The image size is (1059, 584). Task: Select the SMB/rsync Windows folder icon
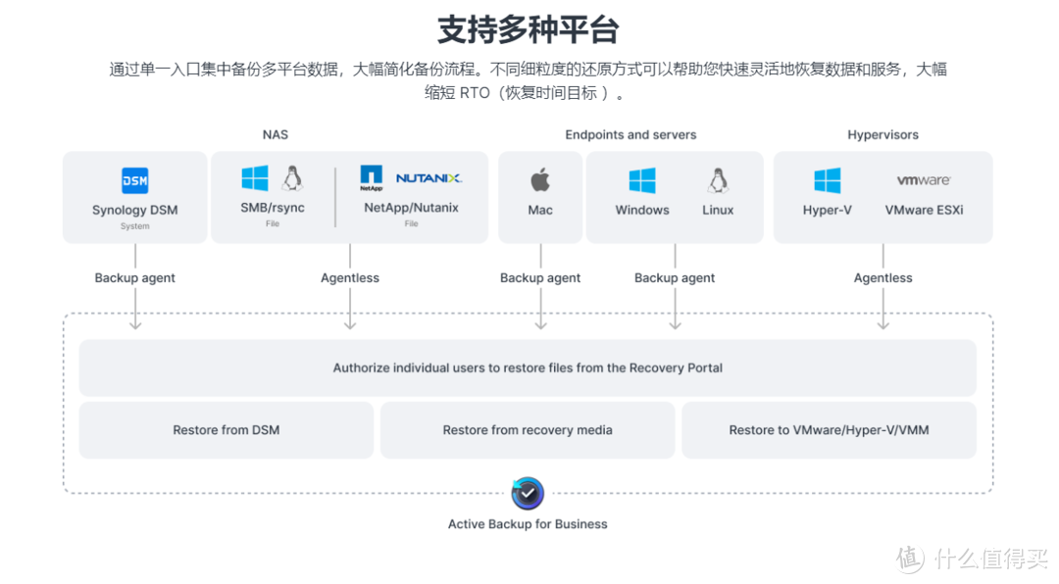click(x=256, y=179)
